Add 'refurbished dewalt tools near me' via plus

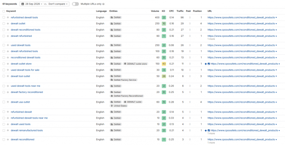point(8,118)
